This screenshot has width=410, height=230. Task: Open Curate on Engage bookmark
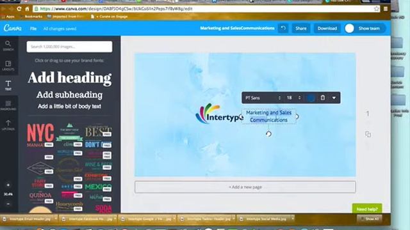pyautogui.click(x=109, y=17)
